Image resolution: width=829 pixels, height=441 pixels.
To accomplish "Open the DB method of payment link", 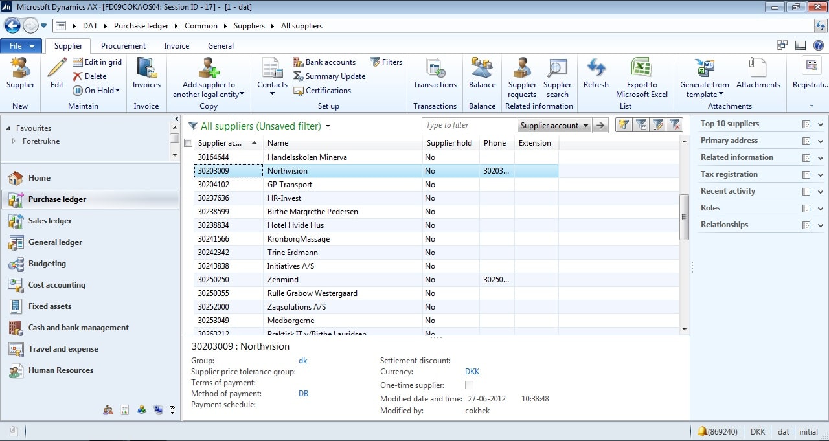I will tap(303, 394).
